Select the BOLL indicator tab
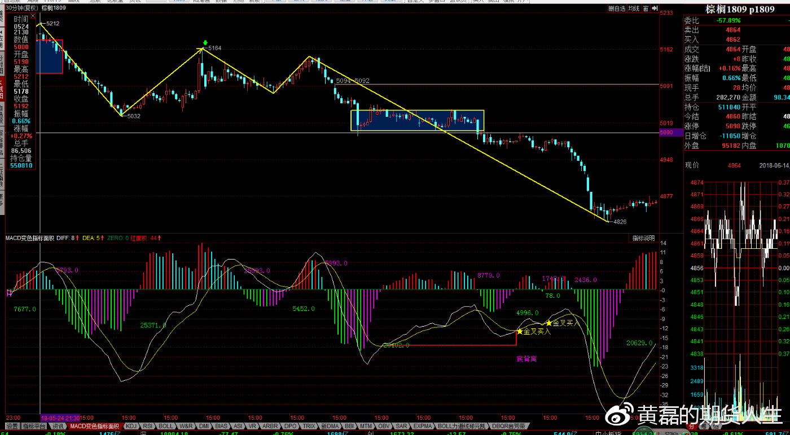The image size is (790, 435). 166,427
